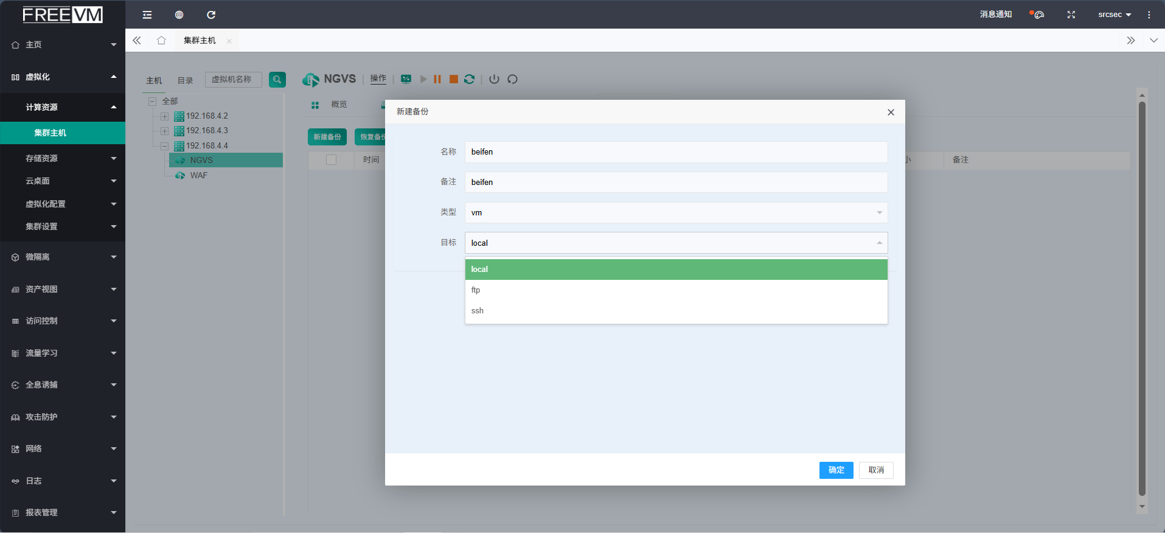The height and width of the screenshot is (533, 1165).
Task: Expand the 192.168.4.2 host node
Action: click(164, 116)
